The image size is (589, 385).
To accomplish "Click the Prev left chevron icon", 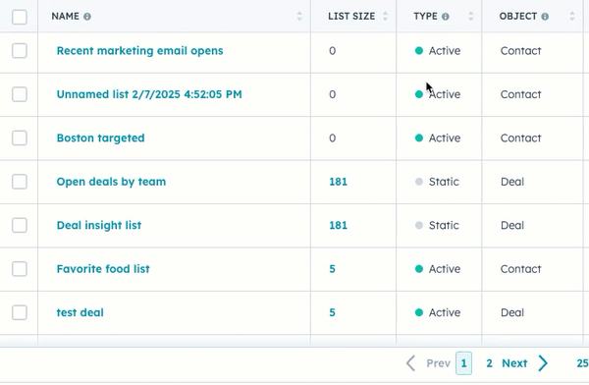I will pos(411,363).
